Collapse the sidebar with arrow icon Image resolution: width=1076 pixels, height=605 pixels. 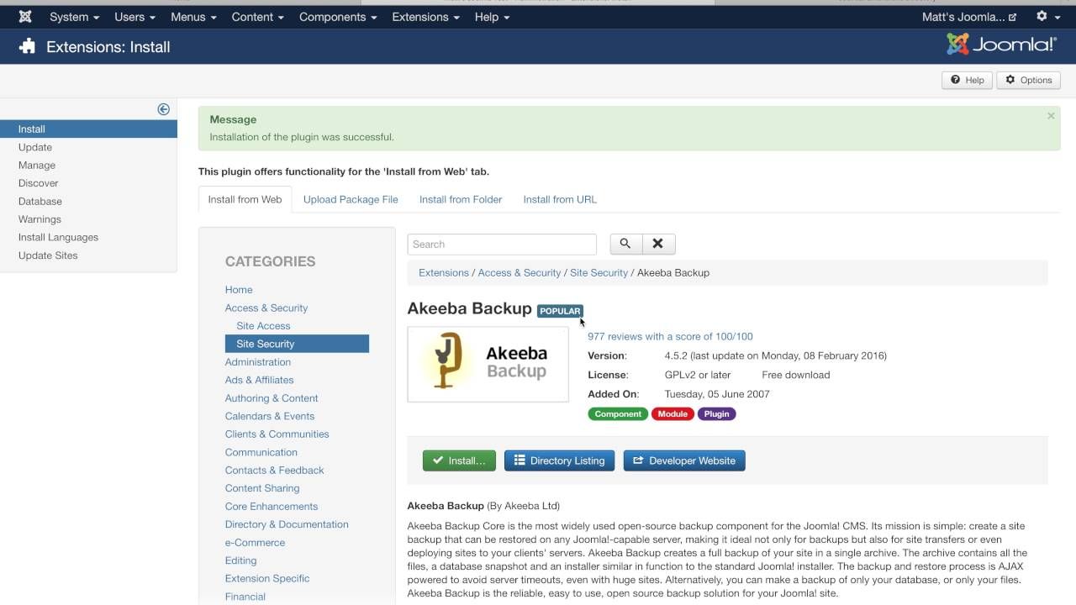(x=163, y=109)
